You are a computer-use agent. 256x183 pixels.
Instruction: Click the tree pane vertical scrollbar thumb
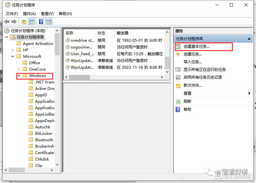(x=57, y=44)
